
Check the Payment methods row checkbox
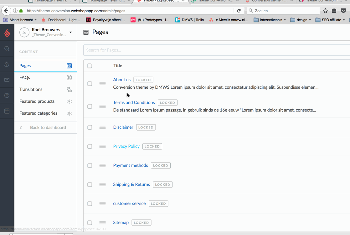(x=90, y=166)
